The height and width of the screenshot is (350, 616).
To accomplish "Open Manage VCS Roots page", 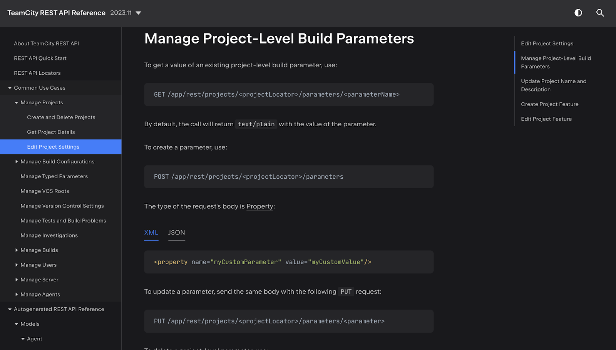I will tap(45, 191).
